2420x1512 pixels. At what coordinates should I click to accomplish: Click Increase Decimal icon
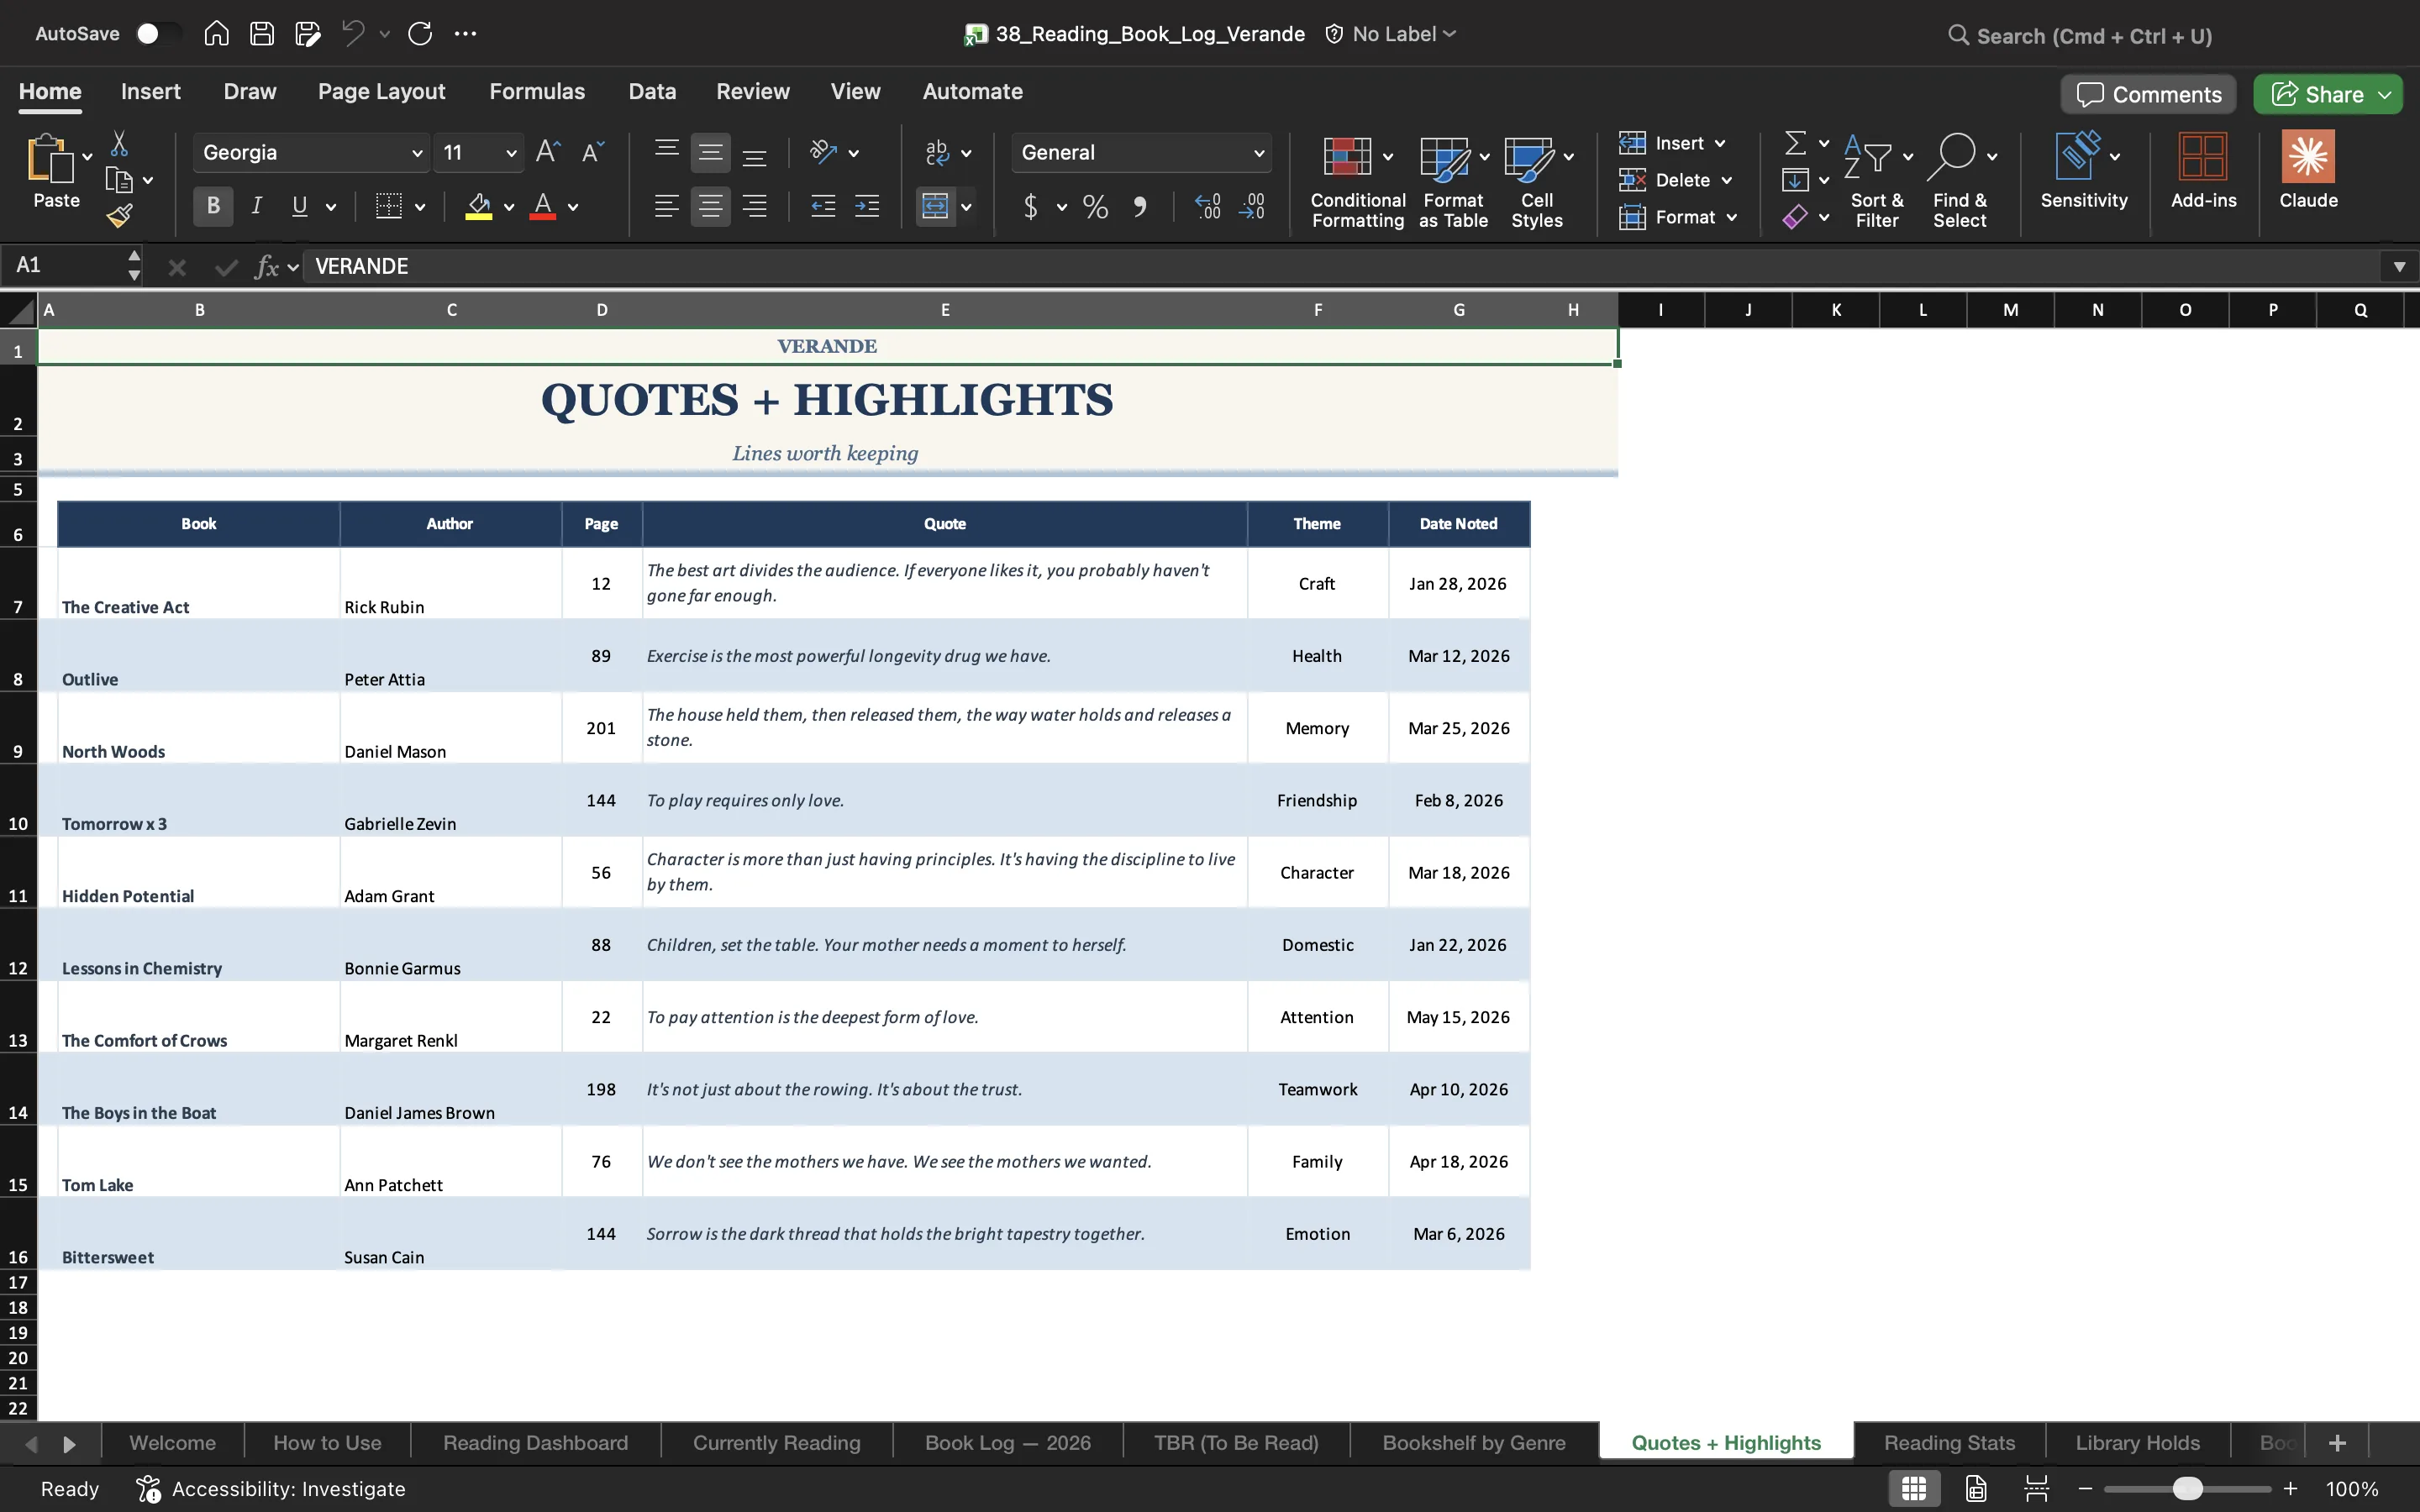[x=1208, y=207]
